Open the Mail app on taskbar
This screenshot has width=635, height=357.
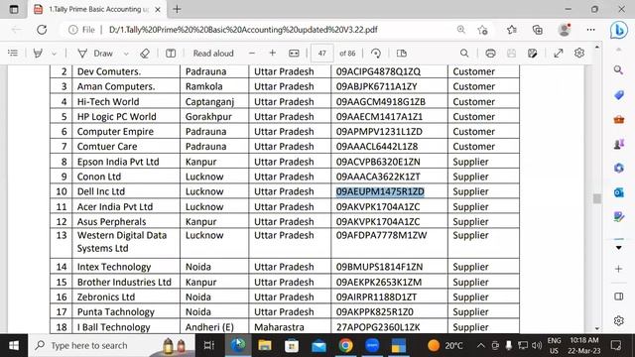318,345
